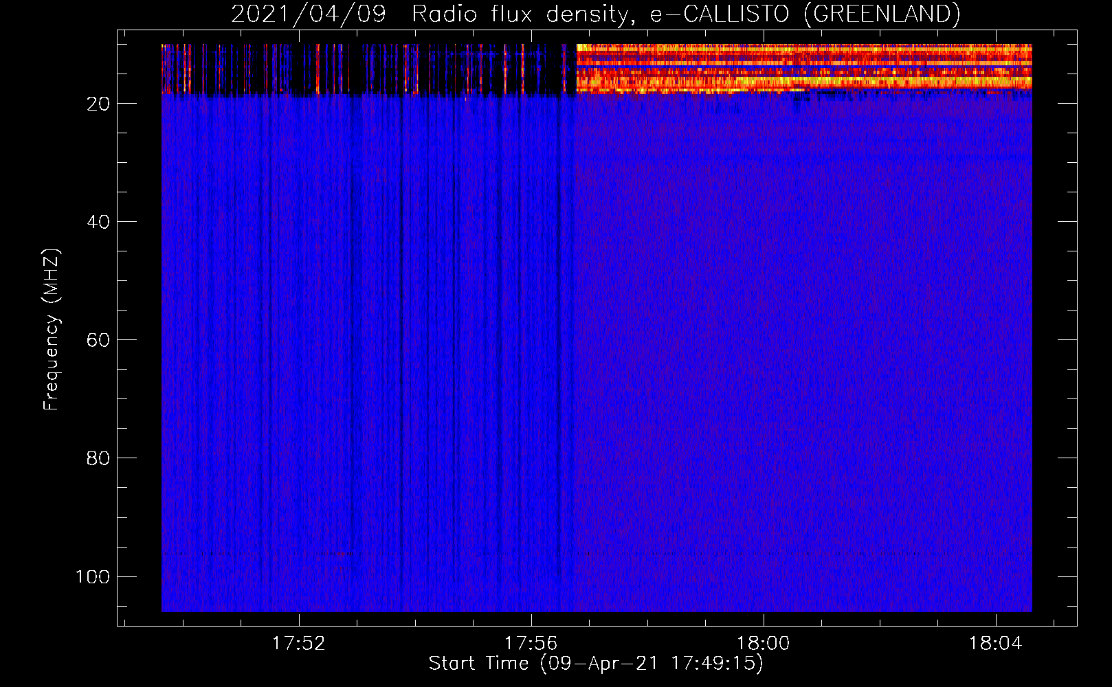This screenshot has width=1112, height=687.
Task: Click the 17:56 time tick label
Action: (531, 644)
